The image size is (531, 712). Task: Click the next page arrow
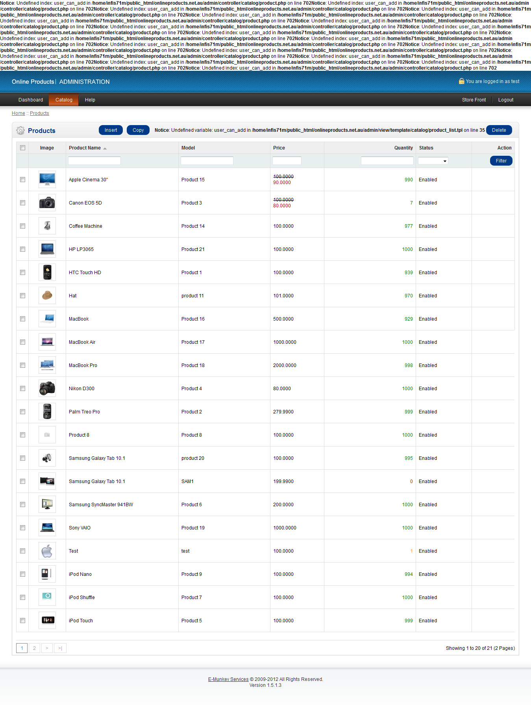(47, 648)
